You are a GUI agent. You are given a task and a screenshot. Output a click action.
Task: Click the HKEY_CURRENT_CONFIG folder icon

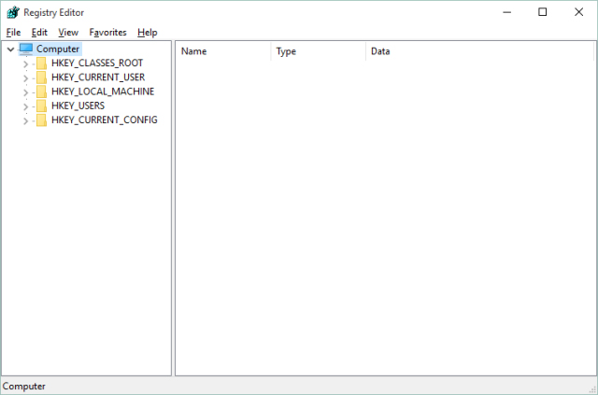[x=41, y=120]
